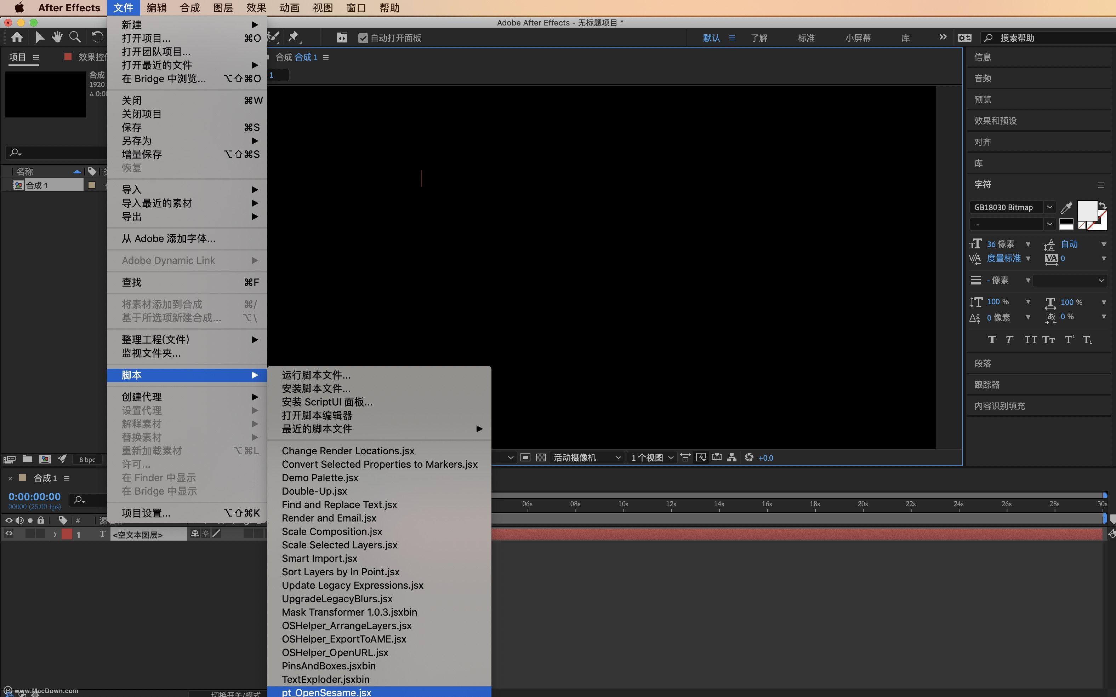1116x697 pixels.
Task: Click pixel aspect ratio correction icon
Action: coord(685,457)
